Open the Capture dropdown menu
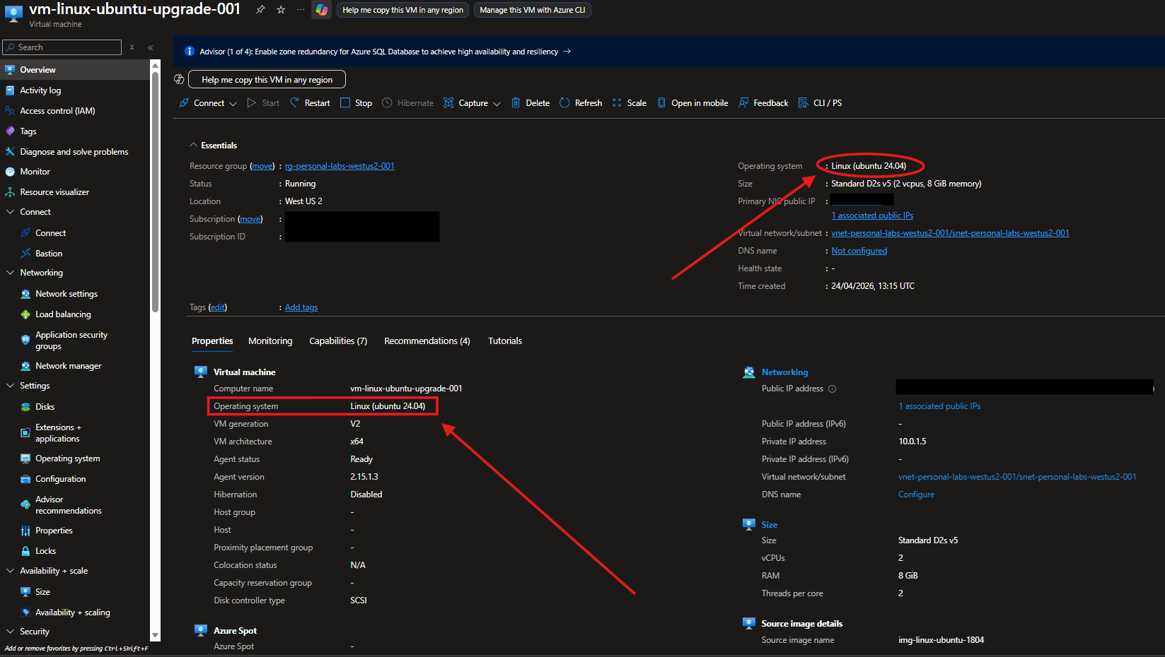 point(472,103)
